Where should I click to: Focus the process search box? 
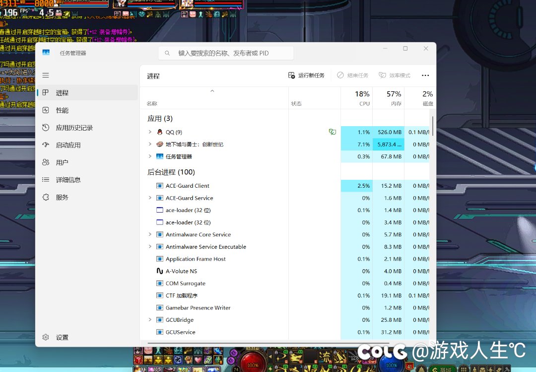(x=226, y=53)
